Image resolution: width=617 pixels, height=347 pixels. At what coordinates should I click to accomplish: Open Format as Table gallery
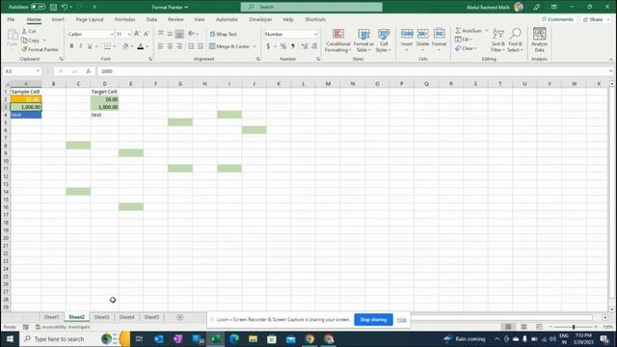point(363,40)
